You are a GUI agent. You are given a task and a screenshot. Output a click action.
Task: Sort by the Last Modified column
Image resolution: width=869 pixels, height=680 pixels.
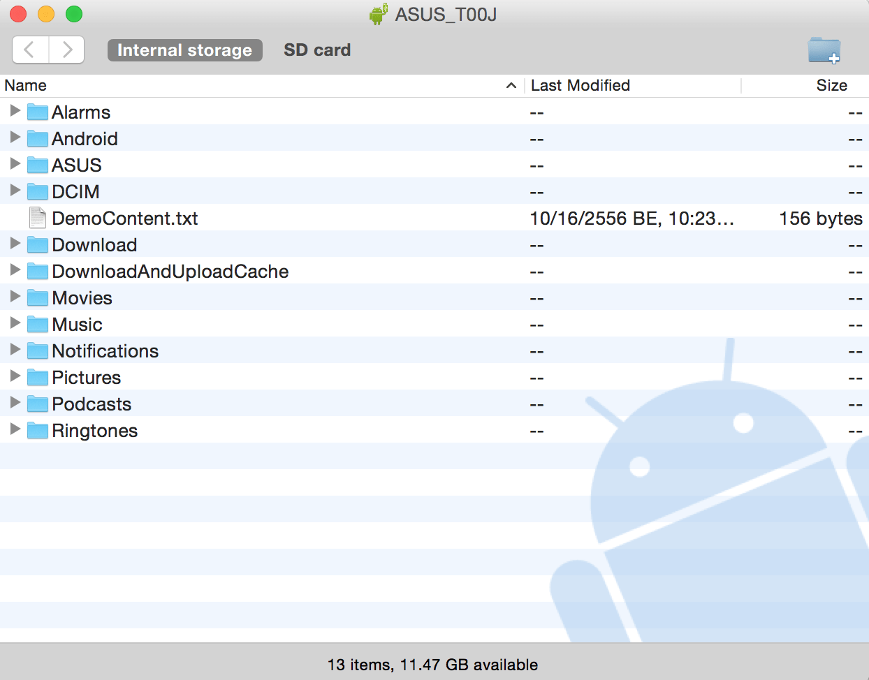(x=633, y=85)
